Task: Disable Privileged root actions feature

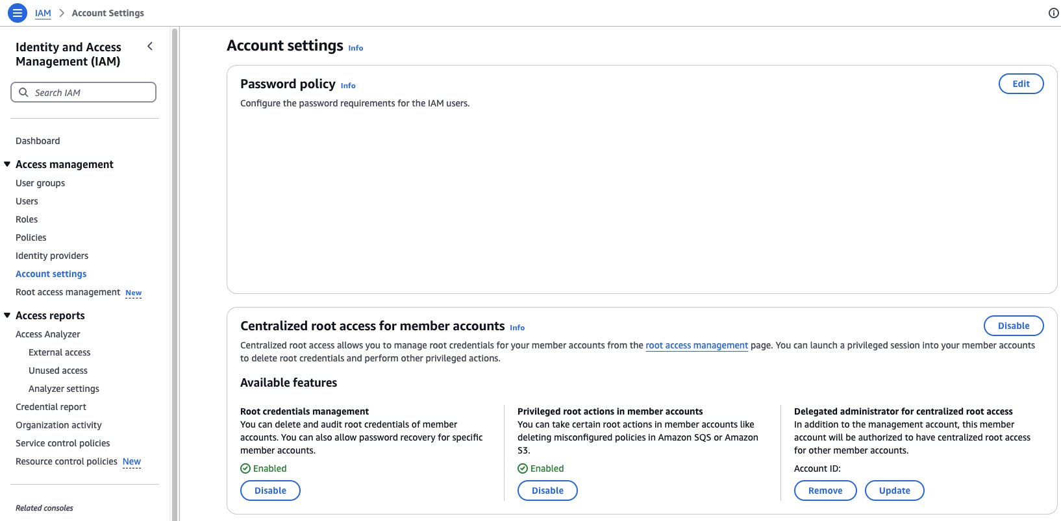Action: click(x=547, y=491)
